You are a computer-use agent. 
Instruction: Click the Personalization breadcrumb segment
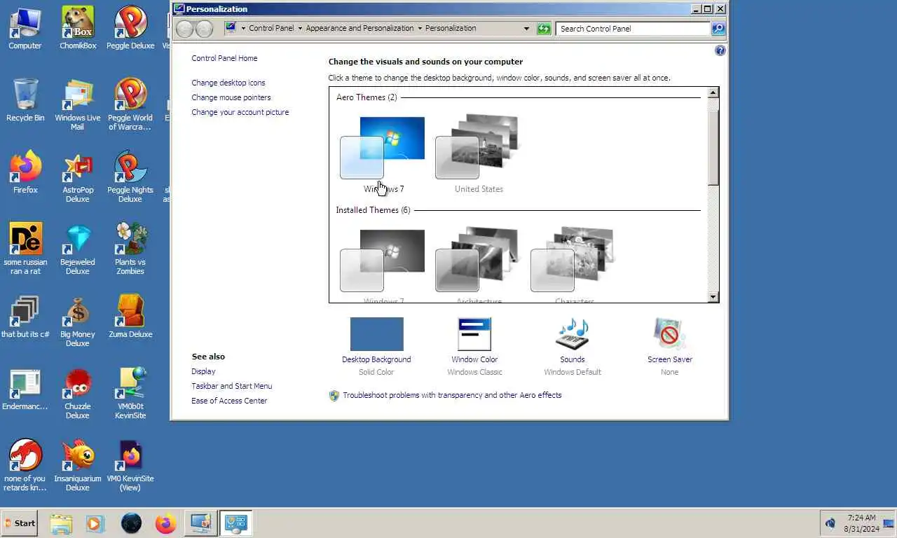451,29
